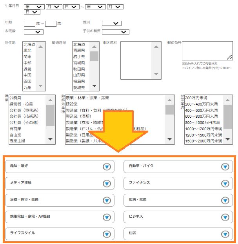Select 関東 in the 居住地 list
The height and width of the screenshot is (244, 238).
tap(27, 57)
